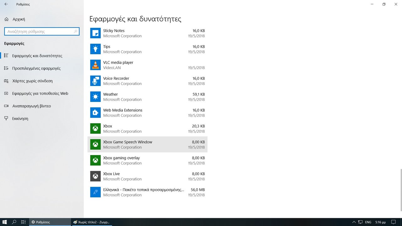The height and width of the screenshot is (226, 402).
Task: Select the Xbox size 20,3 KB
Action: 198,126
